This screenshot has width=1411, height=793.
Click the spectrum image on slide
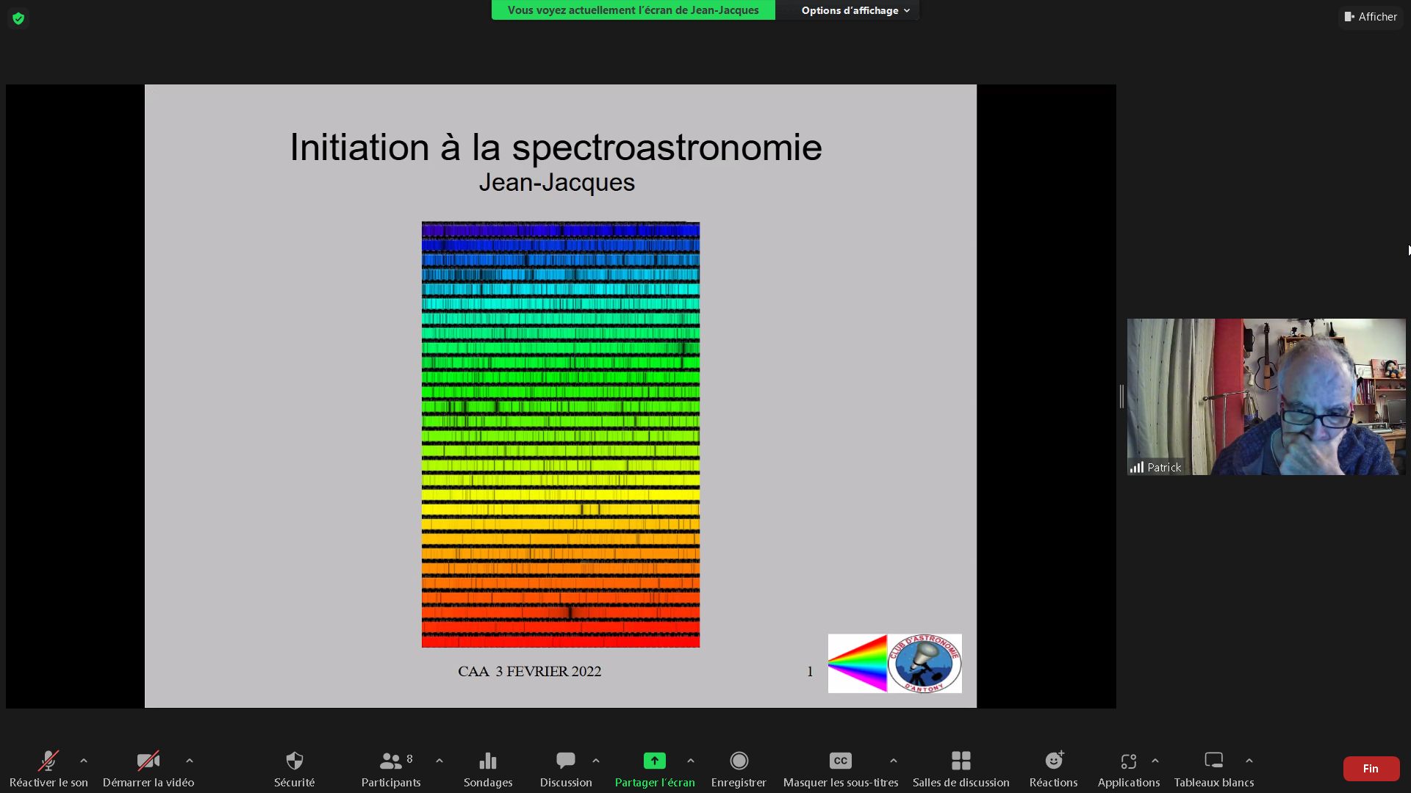[x=561, y=435]
